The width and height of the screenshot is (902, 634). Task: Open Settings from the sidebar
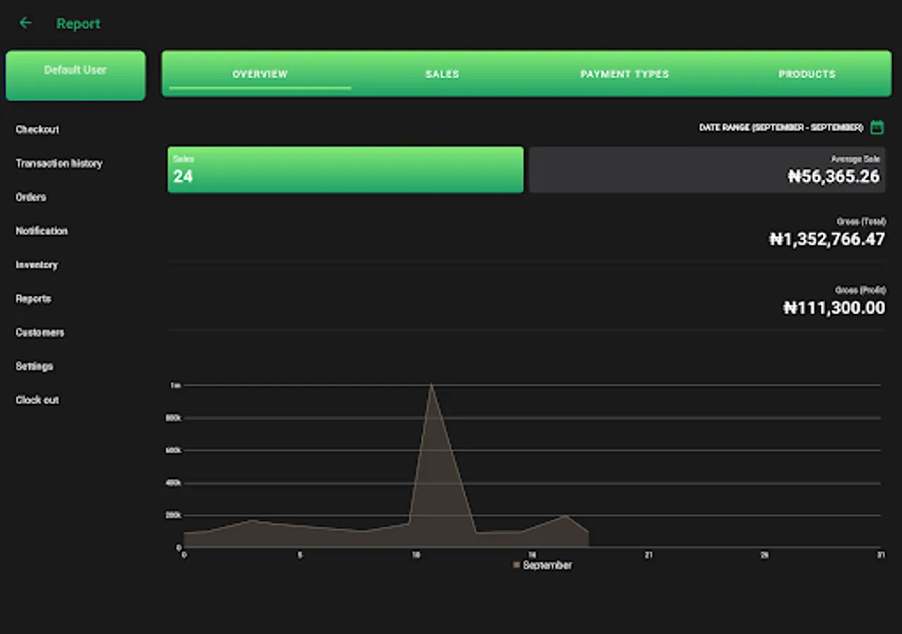[x=34, y=366]
